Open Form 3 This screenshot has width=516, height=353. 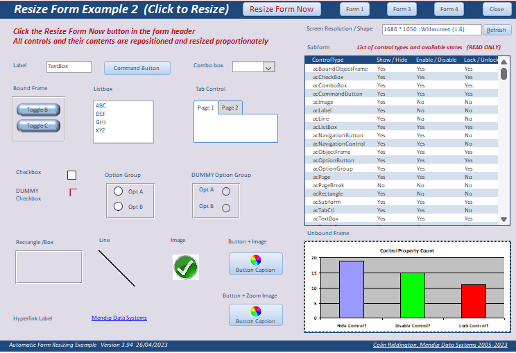tap(402, 9)
